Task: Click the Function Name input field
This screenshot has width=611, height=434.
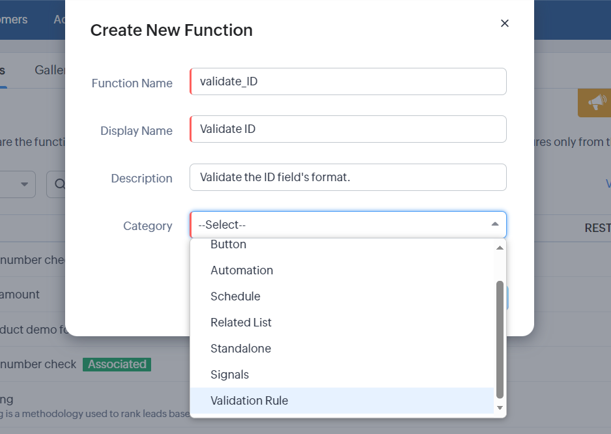Action: click(x=348, y=81)
